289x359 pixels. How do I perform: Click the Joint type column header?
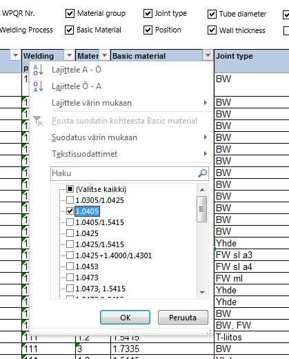tap(252, 61)
